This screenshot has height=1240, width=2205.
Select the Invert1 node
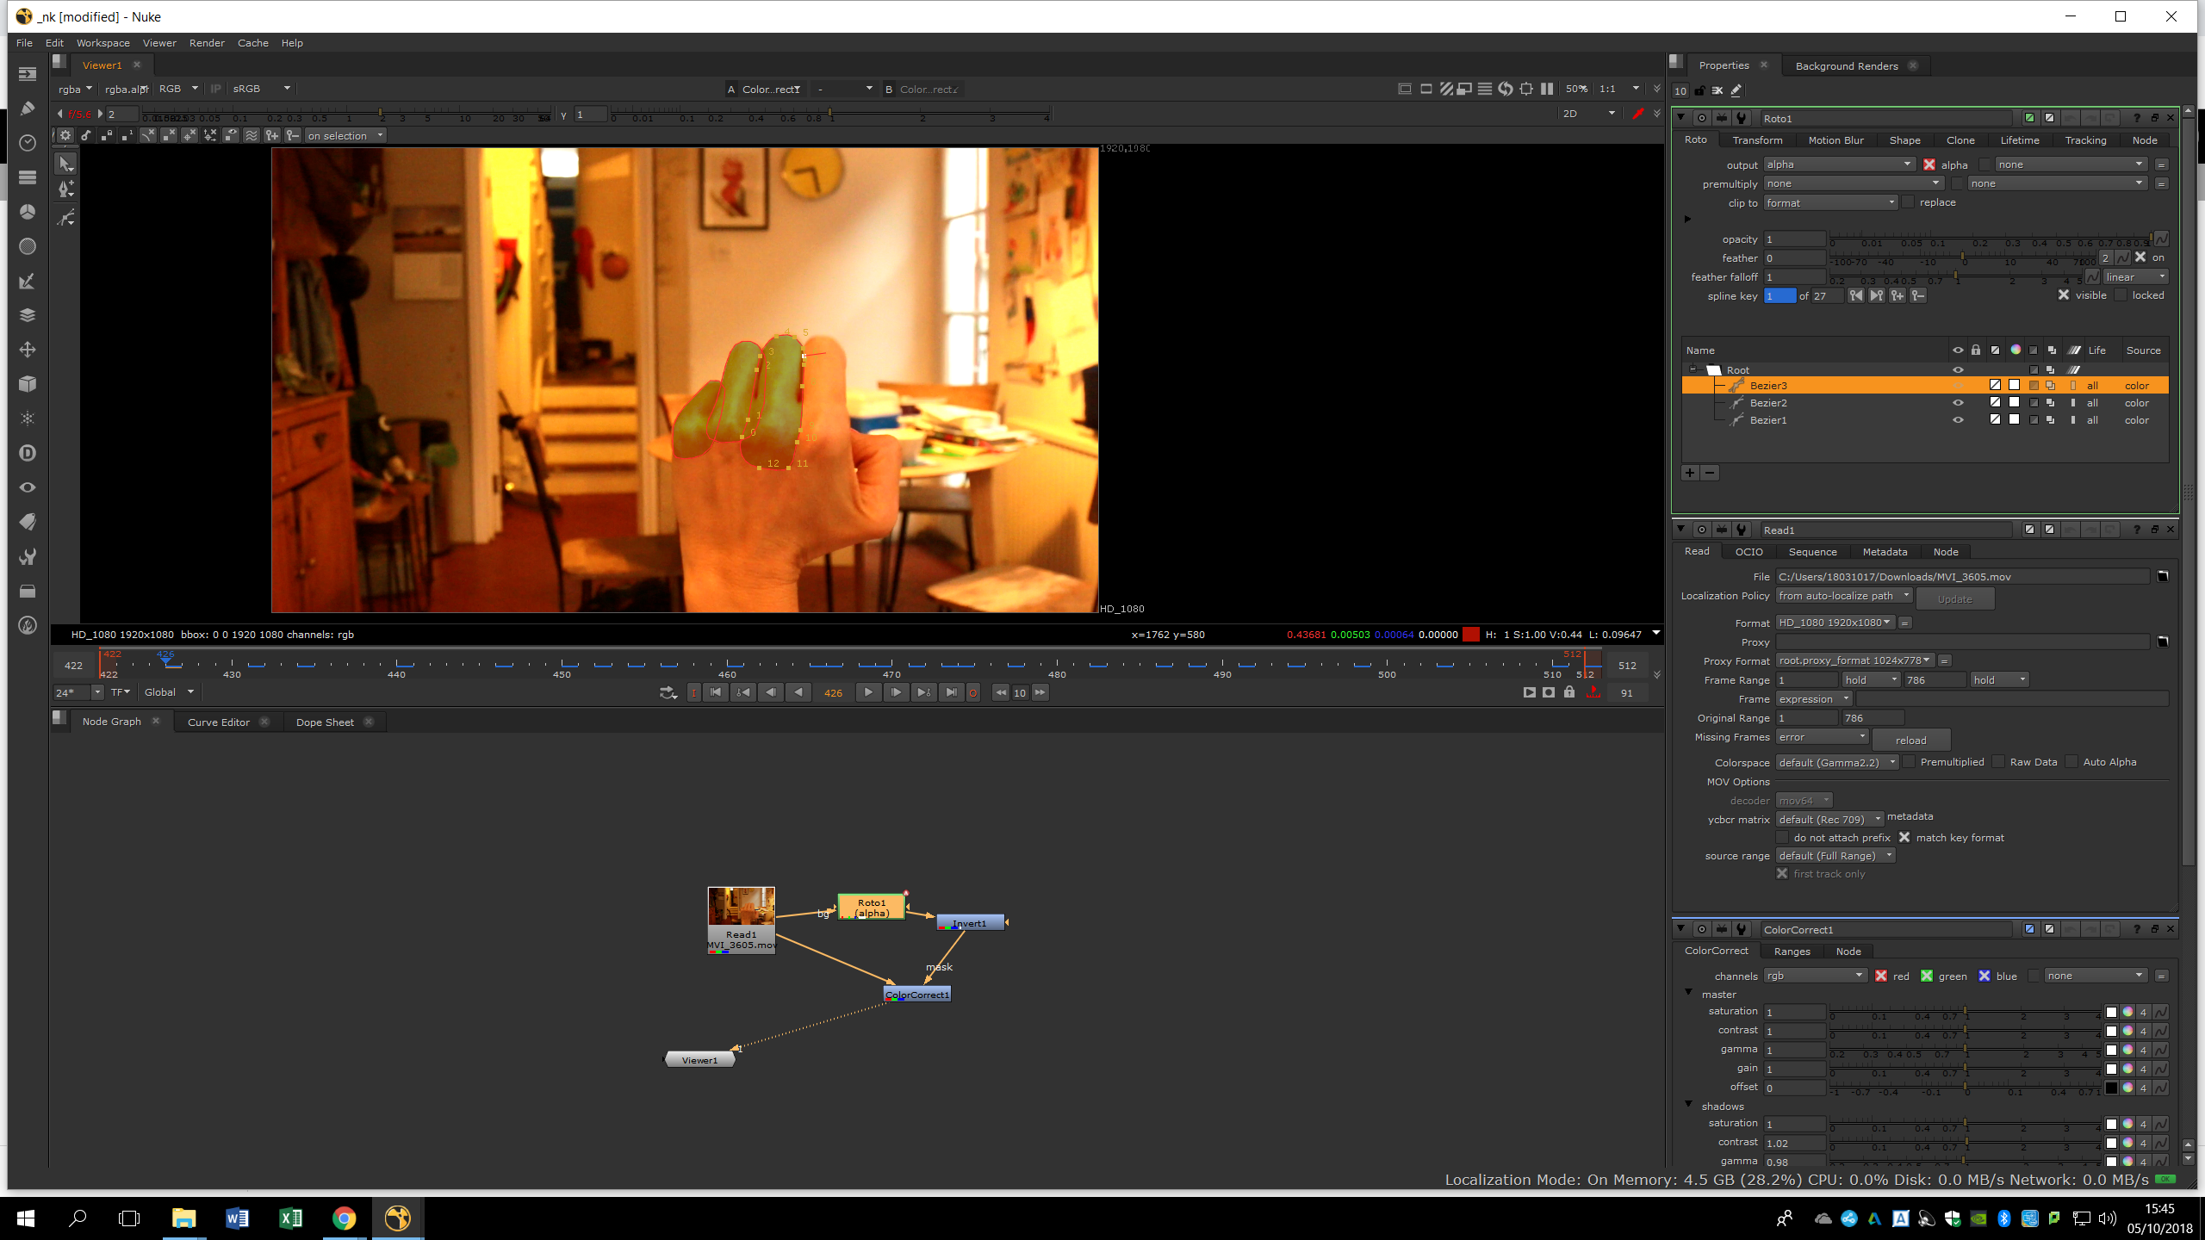[x=970, y=923]
